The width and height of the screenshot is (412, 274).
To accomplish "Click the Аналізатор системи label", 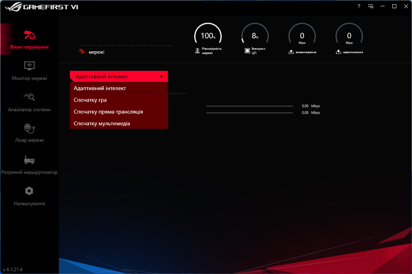I will click(x=29, y=110).
